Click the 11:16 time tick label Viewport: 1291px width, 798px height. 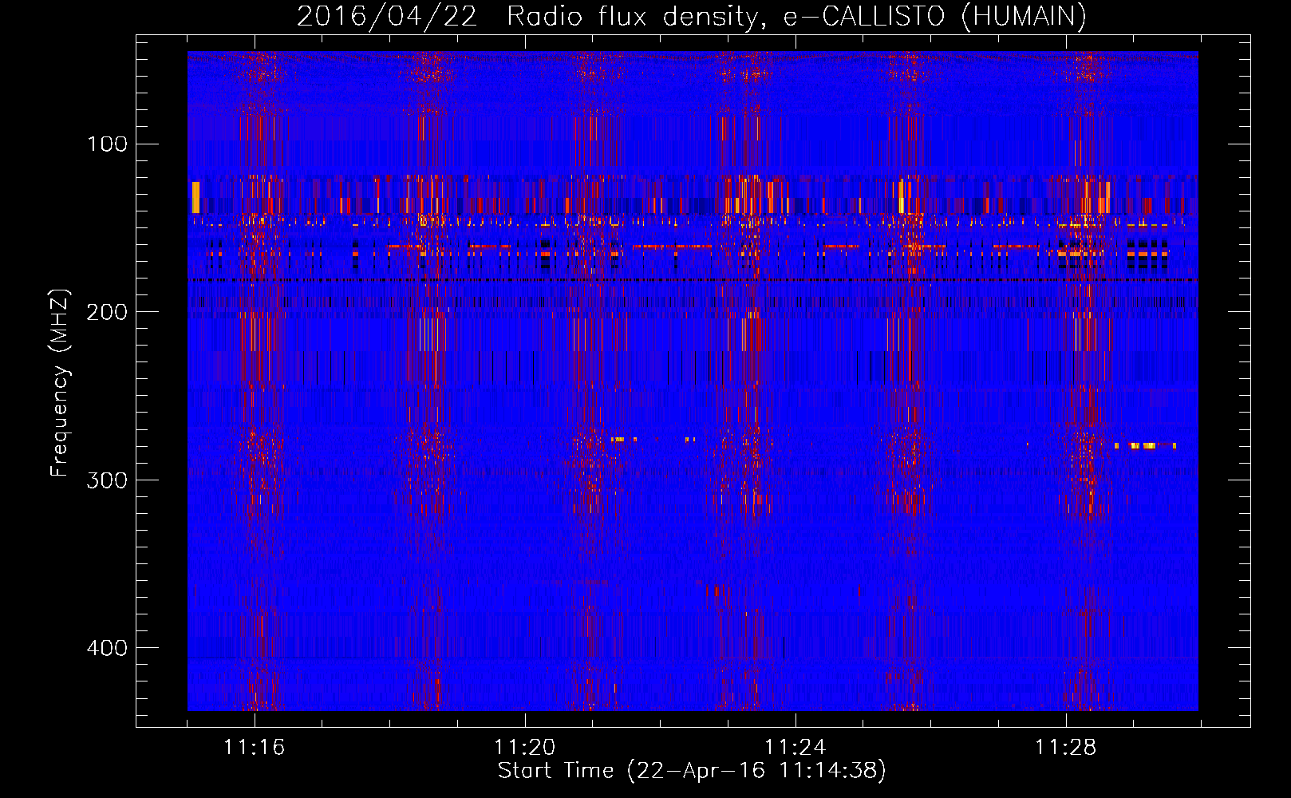pos(254,748)
